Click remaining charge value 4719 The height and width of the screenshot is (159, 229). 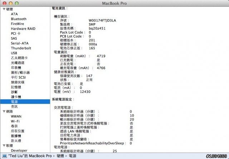101,56
